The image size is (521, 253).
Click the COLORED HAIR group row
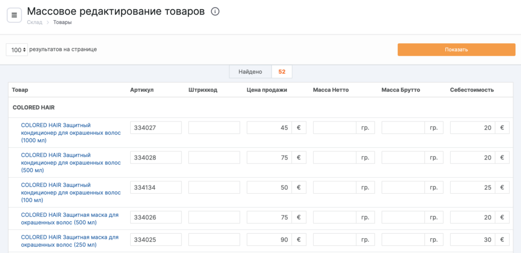click(34, 108)
